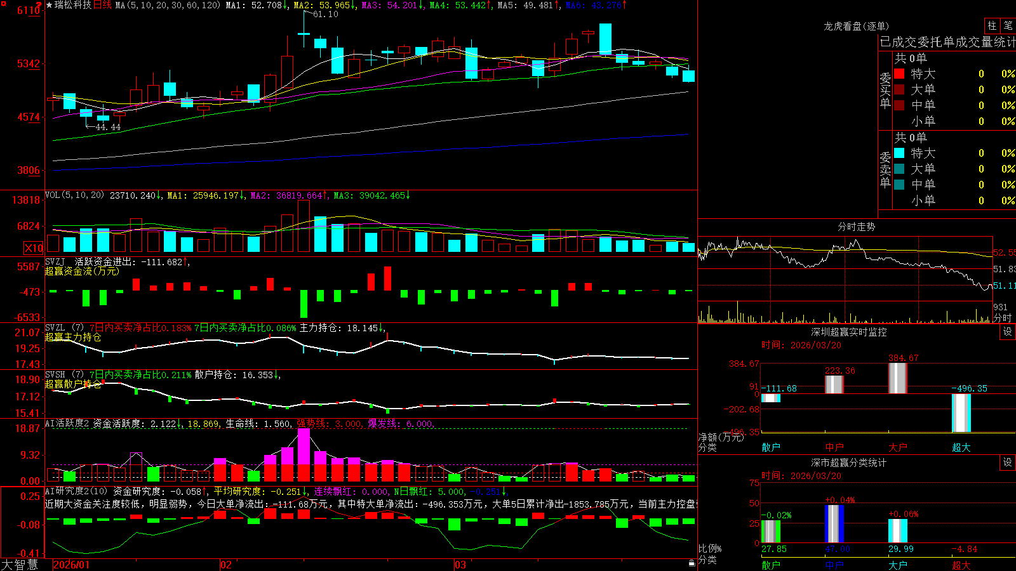Image resolution: width=1016 pixels, height=571 pixels.
Task: Click the X10 volume scale box
Action: tap(34, 248)
